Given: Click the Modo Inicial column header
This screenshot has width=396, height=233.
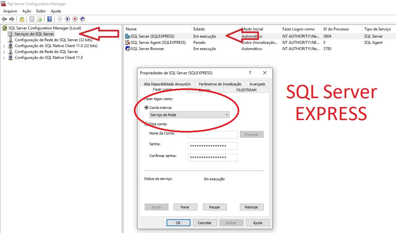Looking at the screenshot, I should (x=260, y=29).
